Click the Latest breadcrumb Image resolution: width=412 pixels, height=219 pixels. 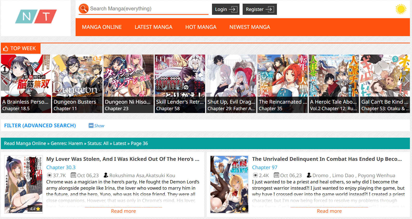point(120,143)
